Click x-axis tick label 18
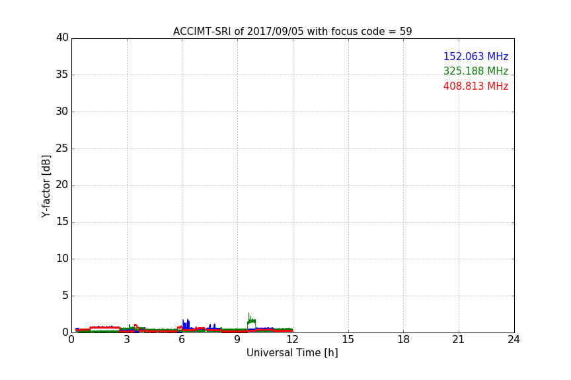571x380 pixels. [404, 340]
